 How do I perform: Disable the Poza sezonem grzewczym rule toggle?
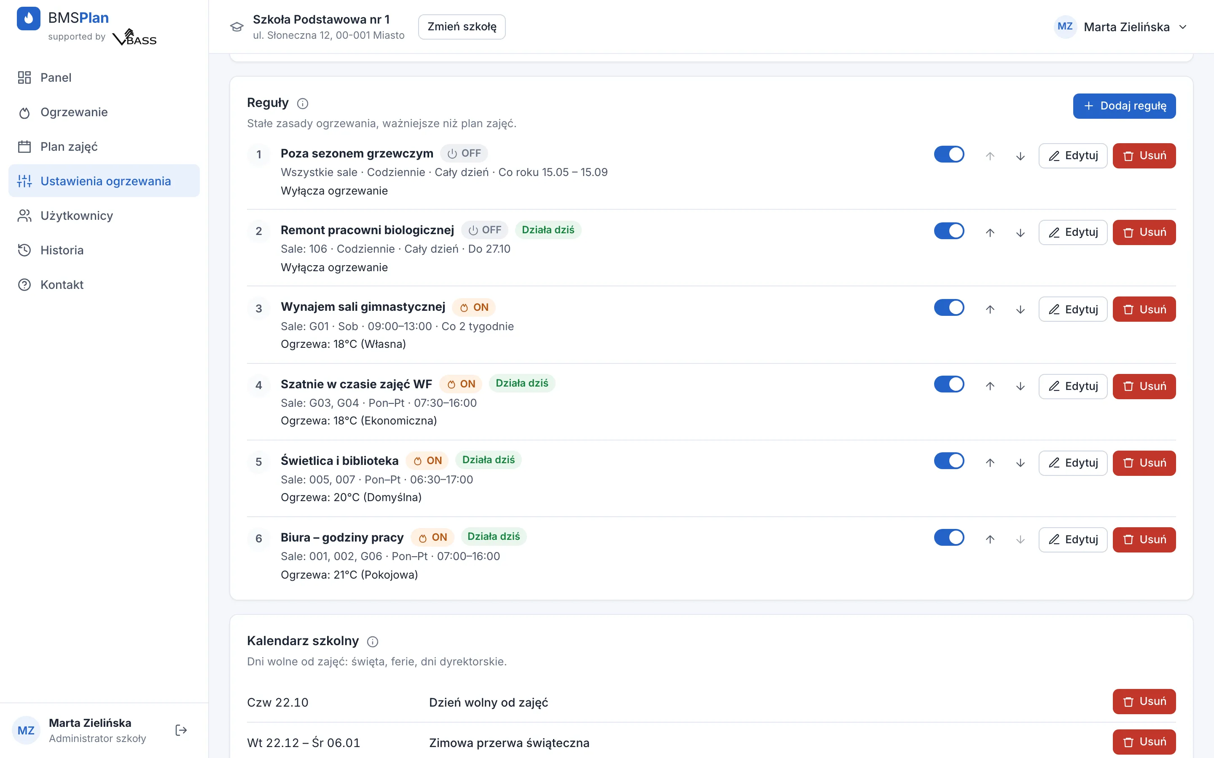point(949,154)
